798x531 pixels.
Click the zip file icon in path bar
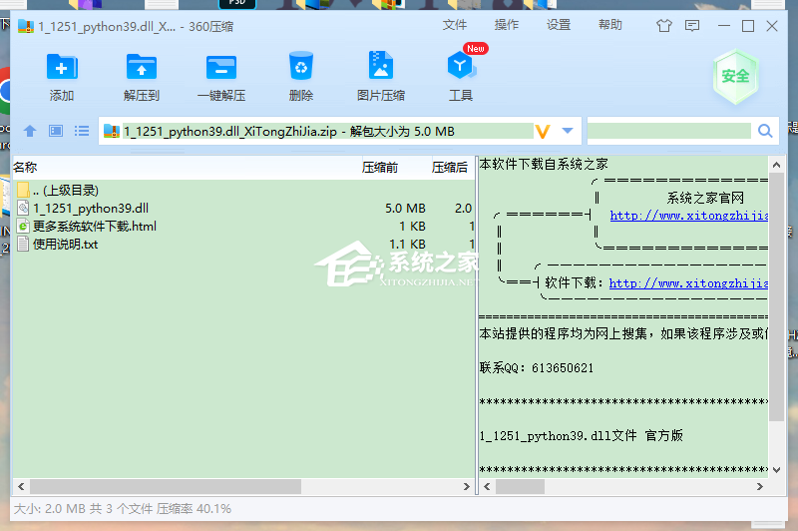tap(112, 131)
